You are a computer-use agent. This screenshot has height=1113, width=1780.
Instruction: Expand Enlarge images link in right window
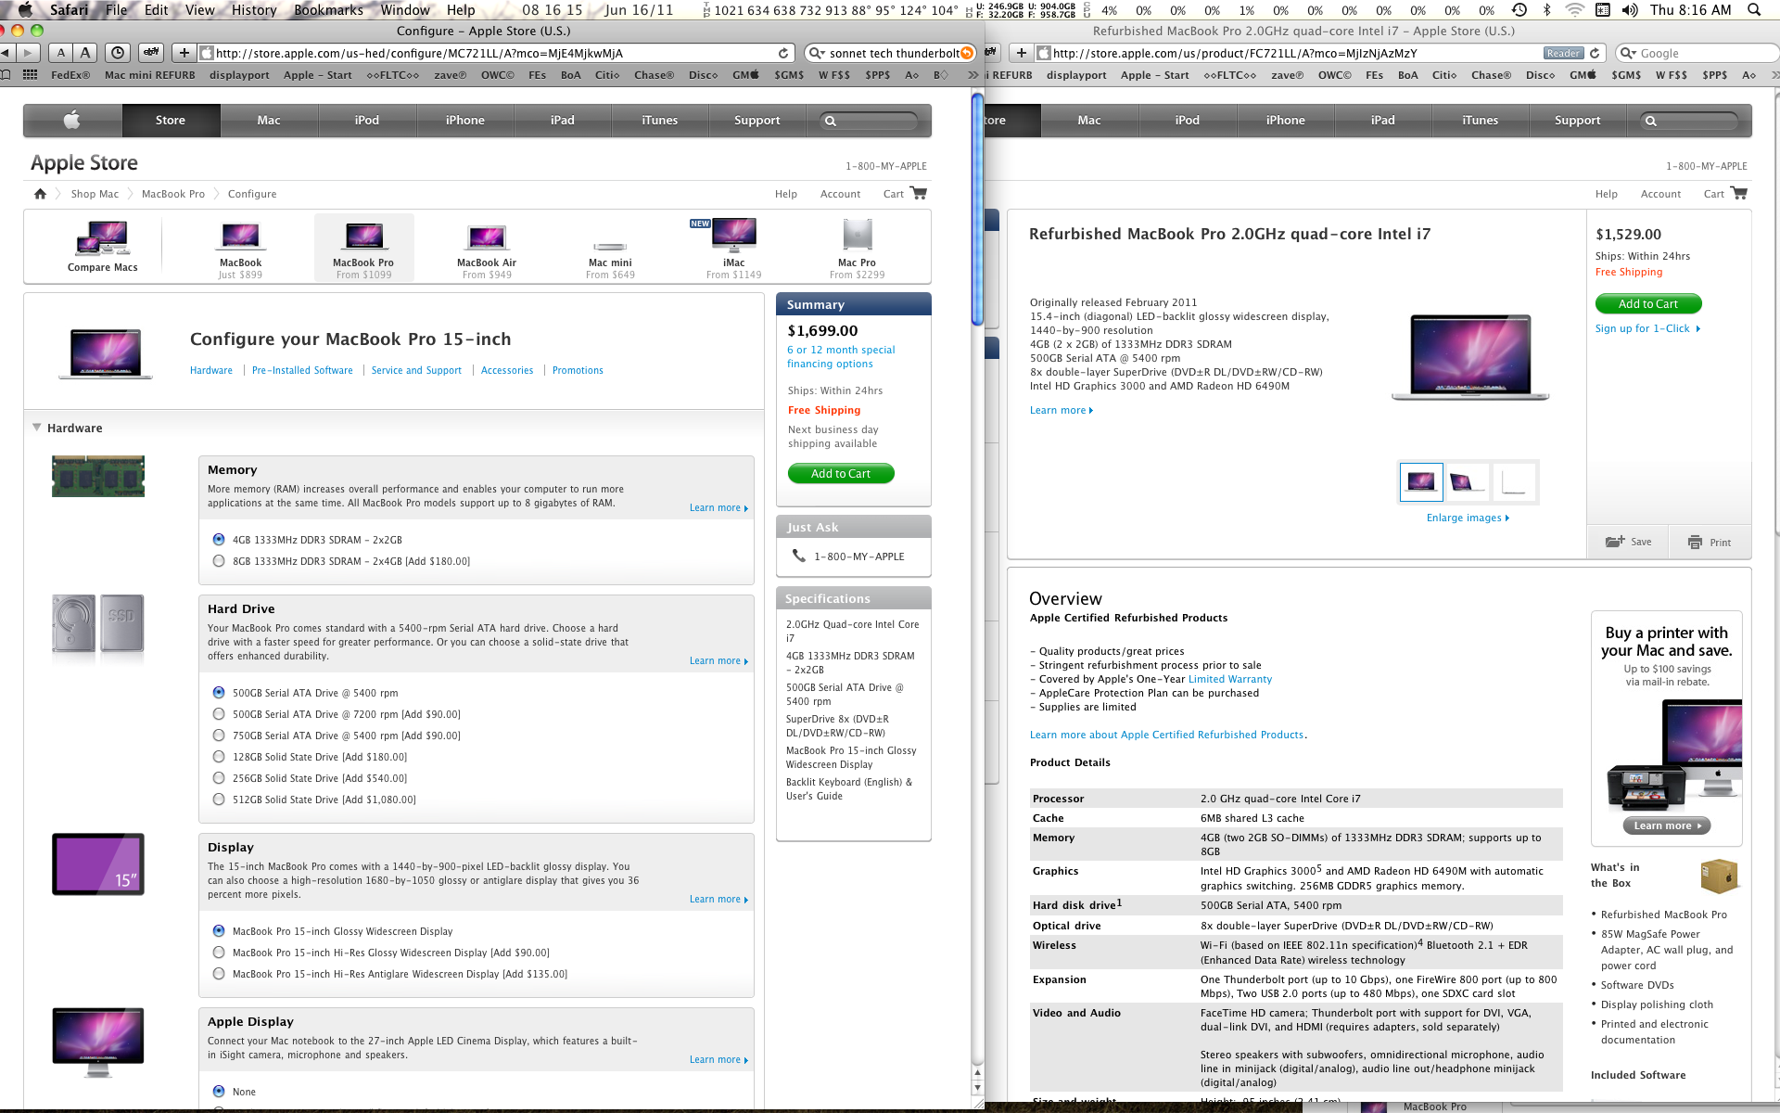pyautogui.click(x=1468, y=518)
